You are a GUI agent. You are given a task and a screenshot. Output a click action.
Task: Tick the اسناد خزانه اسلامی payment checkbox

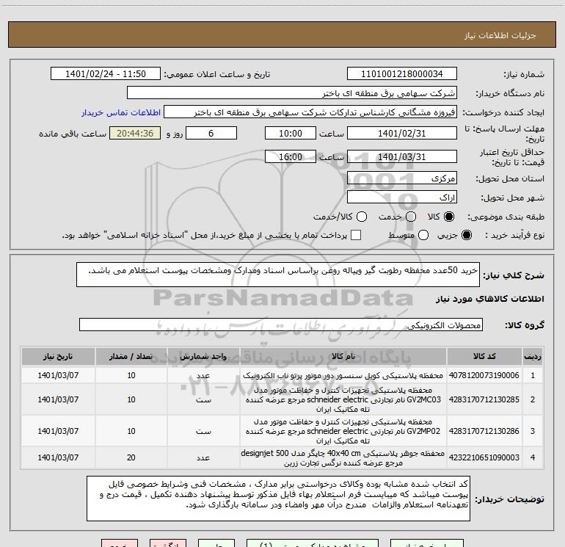point(356,235)
